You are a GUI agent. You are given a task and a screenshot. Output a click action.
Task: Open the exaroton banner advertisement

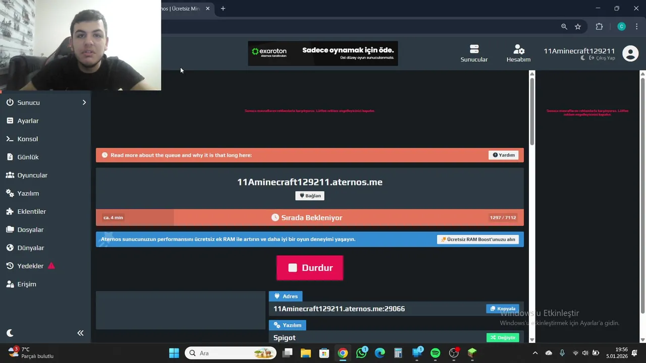pyautogui.click(x=323, y=53)
